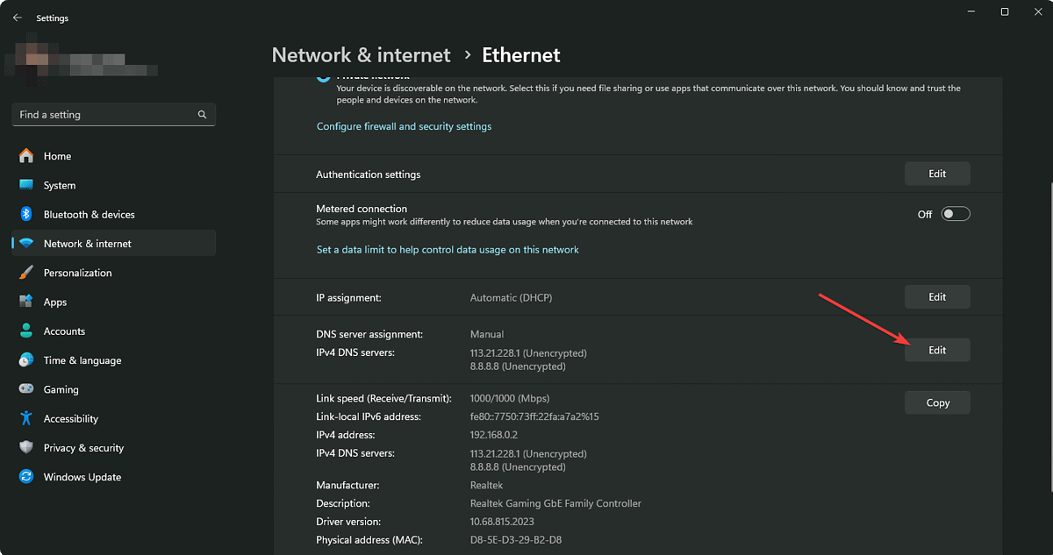
Task: Click the search magnifier in Find a setting
Action: click(202, 115)
